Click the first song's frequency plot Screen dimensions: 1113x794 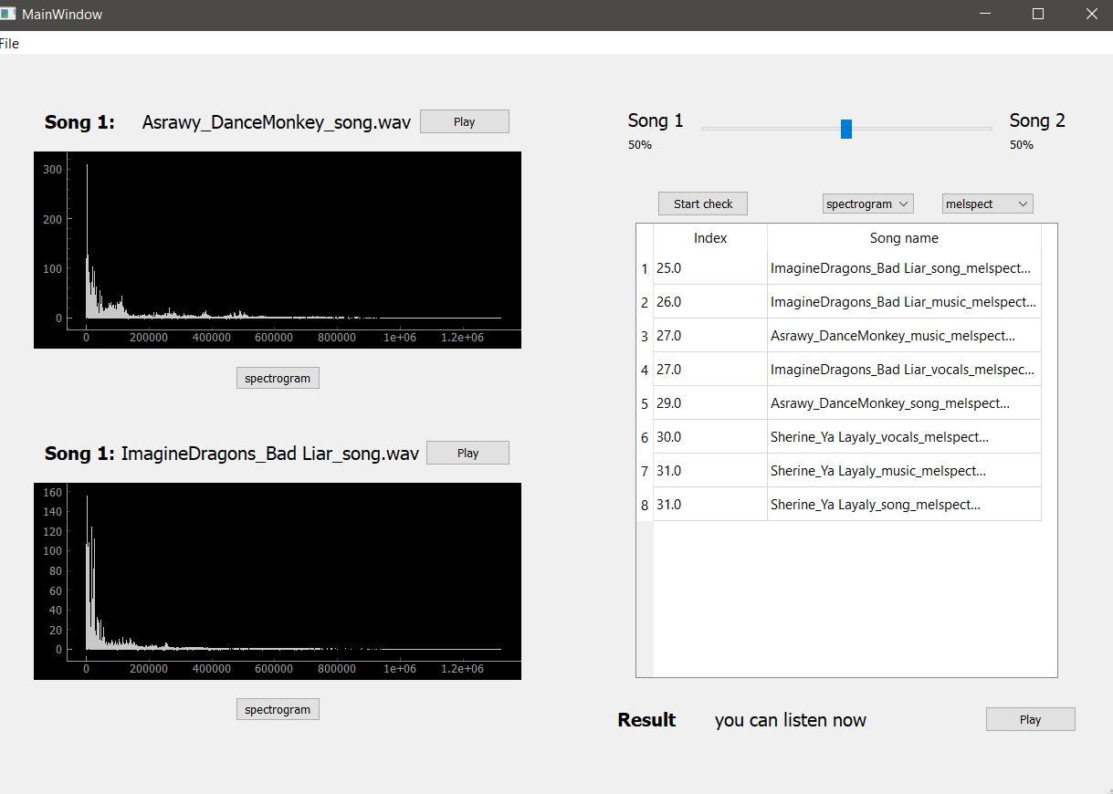click(x=278, y=250)
